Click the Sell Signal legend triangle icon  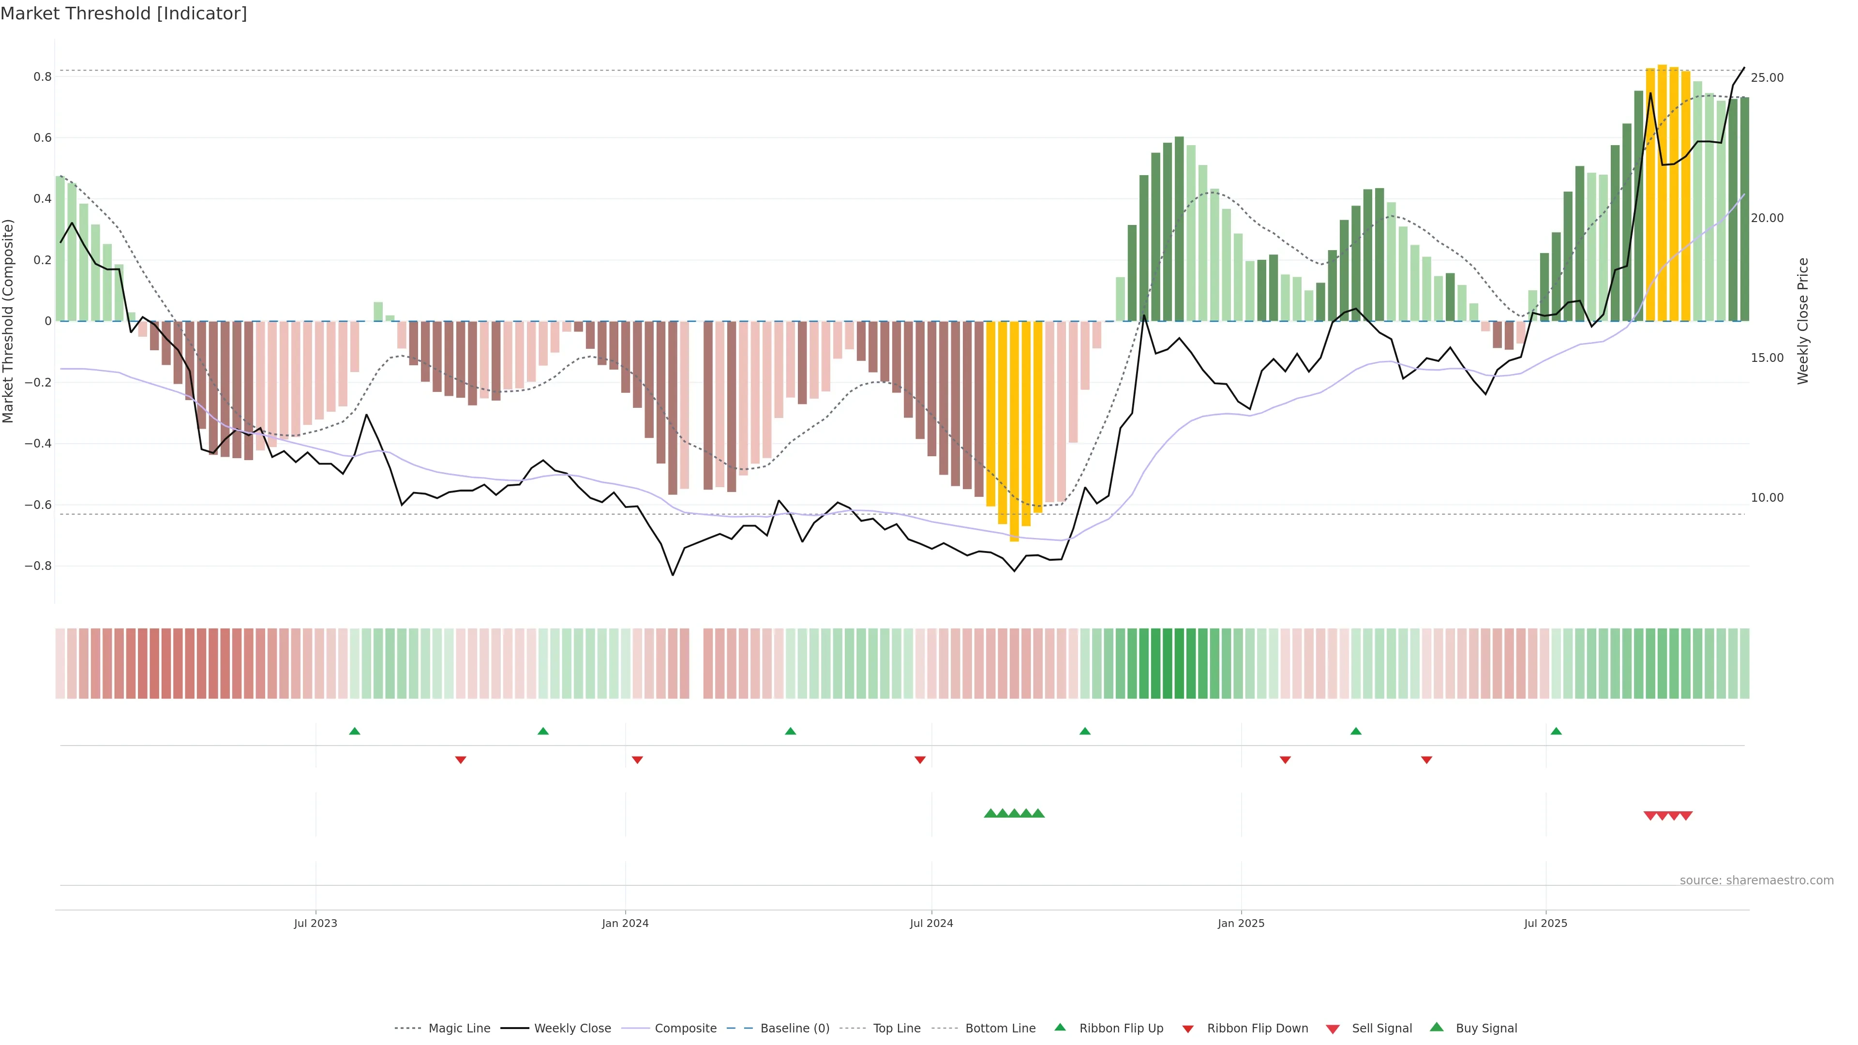(x=1332, y=1029)
